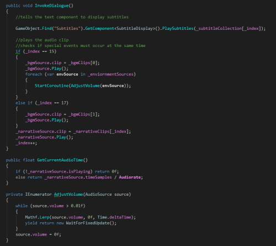Image resolution: width=276 pixels, height=246 pixels.
Task: Click the comment about displaying subtitles
Action: coord(72,17)
